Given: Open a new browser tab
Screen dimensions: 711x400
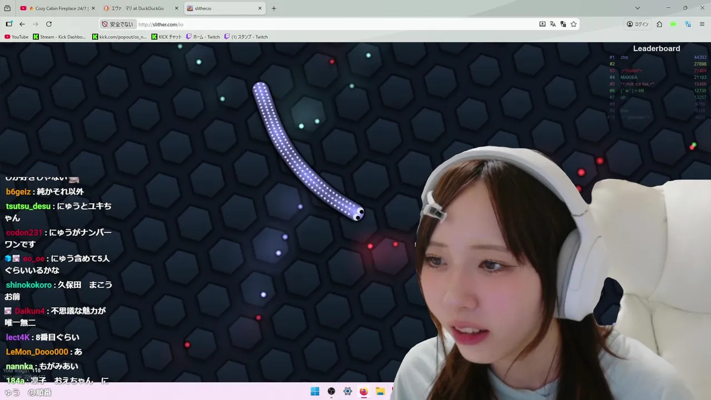Looking at the screenshot, I should click(x=274, y=8).
